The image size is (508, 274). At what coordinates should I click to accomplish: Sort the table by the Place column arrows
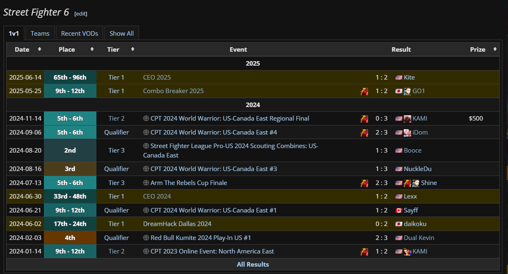pos(92,49)
